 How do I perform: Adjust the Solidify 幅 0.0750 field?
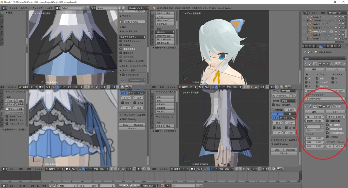pos(314,117)
